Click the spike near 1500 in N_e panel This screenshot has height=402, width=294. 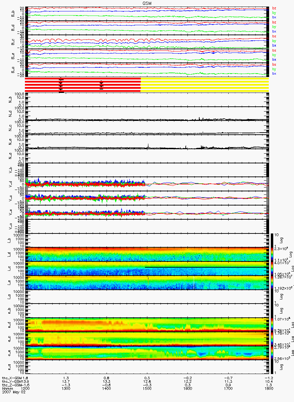tap(148, 146)
